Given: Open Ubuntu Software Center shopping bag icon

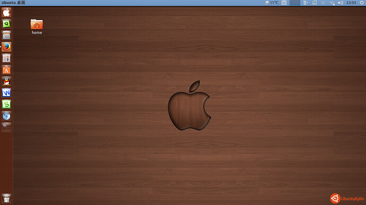Looking at the screenshot, I should [6, 70].
